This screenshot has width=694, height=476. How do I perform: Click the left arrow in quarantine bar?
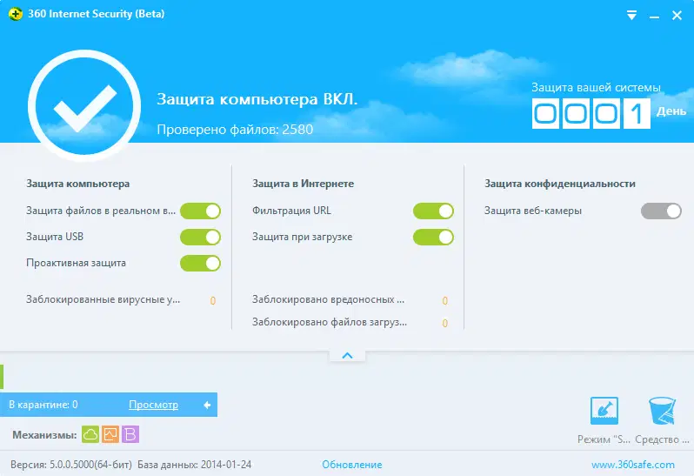[x=207, y=405]
